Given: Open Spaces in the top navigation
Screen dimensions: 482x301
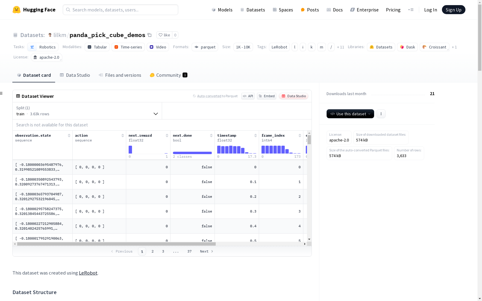Looking at the screenshot, I should [283, 10].
